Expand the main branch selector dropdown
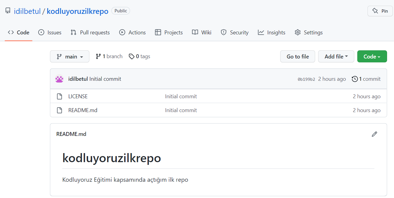394x198 pixels. pyautogui.click(x=70, y=56)
